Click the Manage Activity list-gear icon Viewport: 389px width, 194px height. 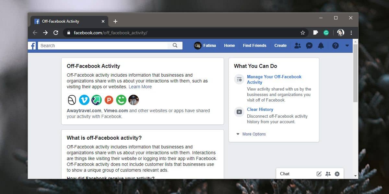(x=239, y=80)
